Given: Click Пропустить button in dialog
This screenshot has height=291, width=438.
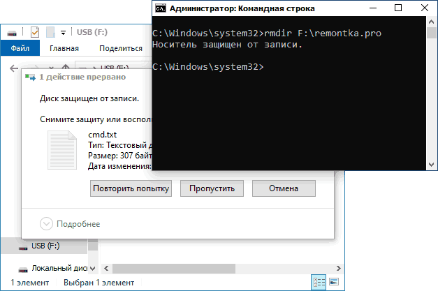Looking at the screenshot, I should pos(212,188).
